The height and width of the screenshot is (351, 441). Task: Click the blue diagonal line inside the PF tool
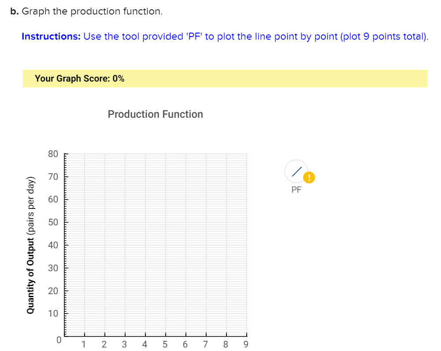[x=296, y=171]
